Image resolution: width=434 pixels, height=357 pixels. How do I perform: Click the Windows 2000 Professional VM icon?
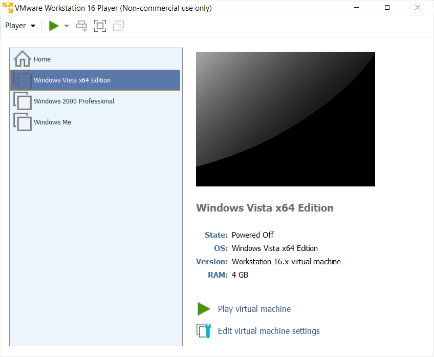point(23,101)
